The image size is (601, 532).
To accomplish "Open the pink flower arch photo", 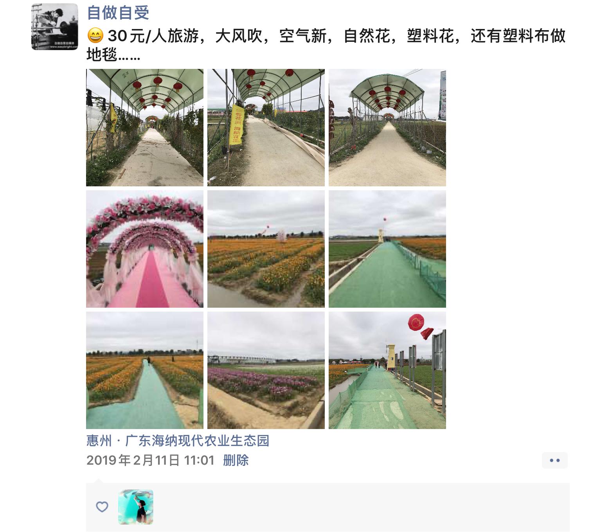I will 145,249.
